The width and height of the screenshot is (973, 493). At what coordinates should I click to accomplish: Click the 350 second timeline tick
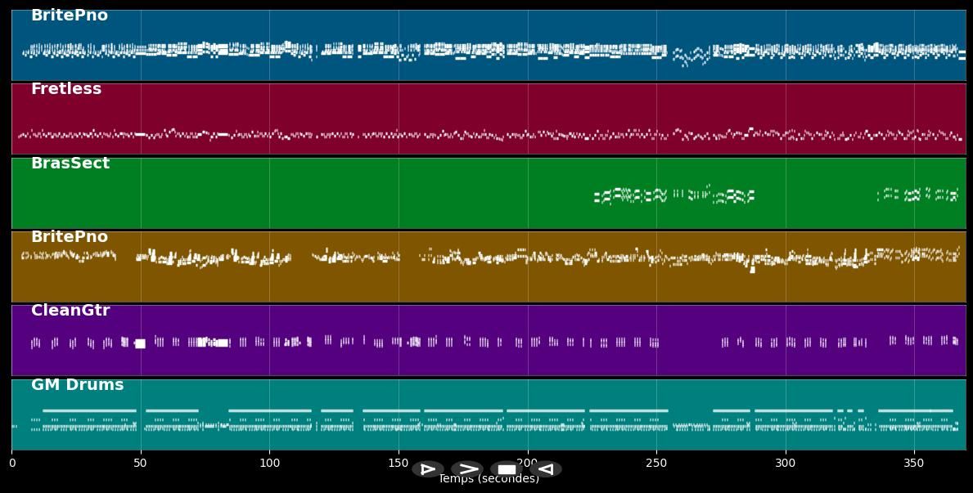914,464
